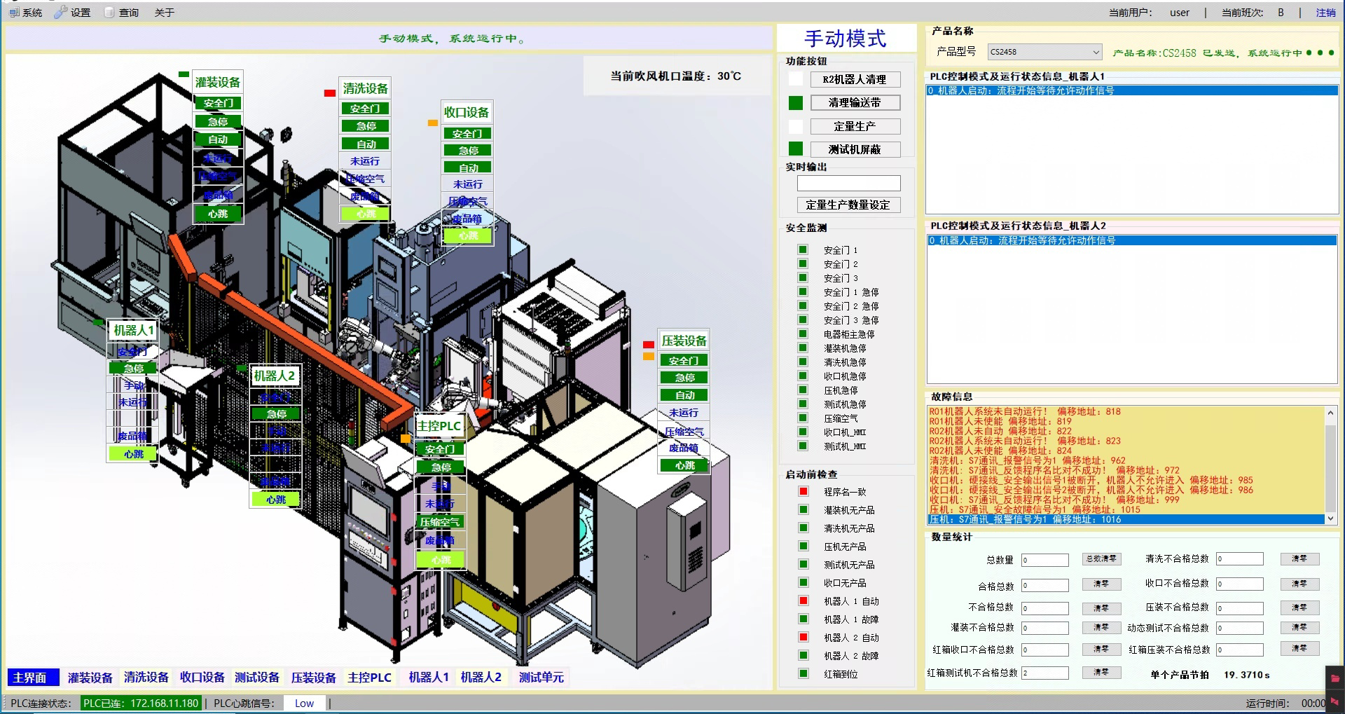Click orange warning square beside 收口设备
The width and height of the screenshot is (1345, 714).
[433, 123]
